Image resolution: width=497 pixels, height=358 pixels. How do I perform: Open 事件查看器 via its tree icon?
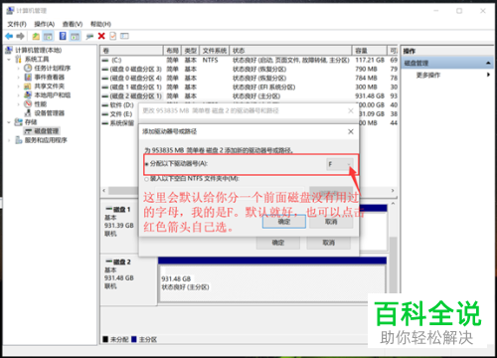(x=28, y=77)
